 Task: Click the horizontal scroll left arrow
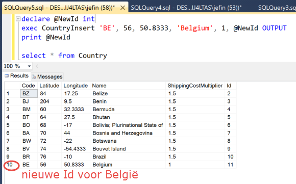pos(37,66)
